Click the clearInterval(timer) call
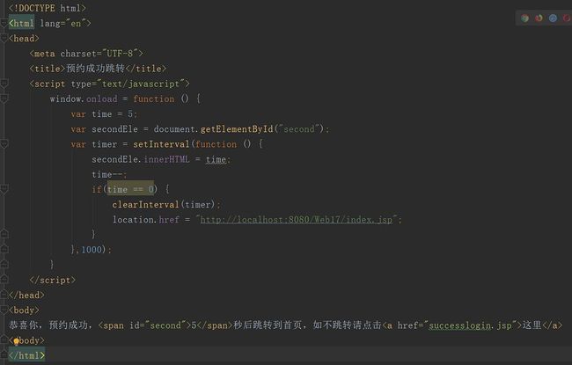This screenshot has height=365, width=572. tap(166, 205)
